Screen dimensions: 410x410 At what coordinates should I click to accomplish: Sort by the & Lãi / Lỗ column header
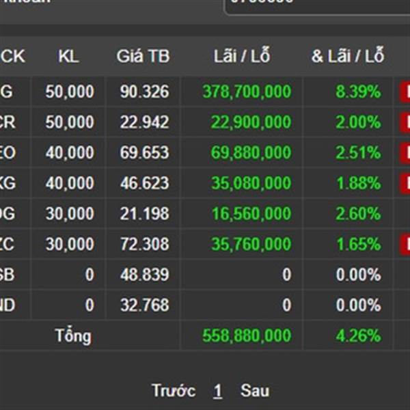coord(348,55)
